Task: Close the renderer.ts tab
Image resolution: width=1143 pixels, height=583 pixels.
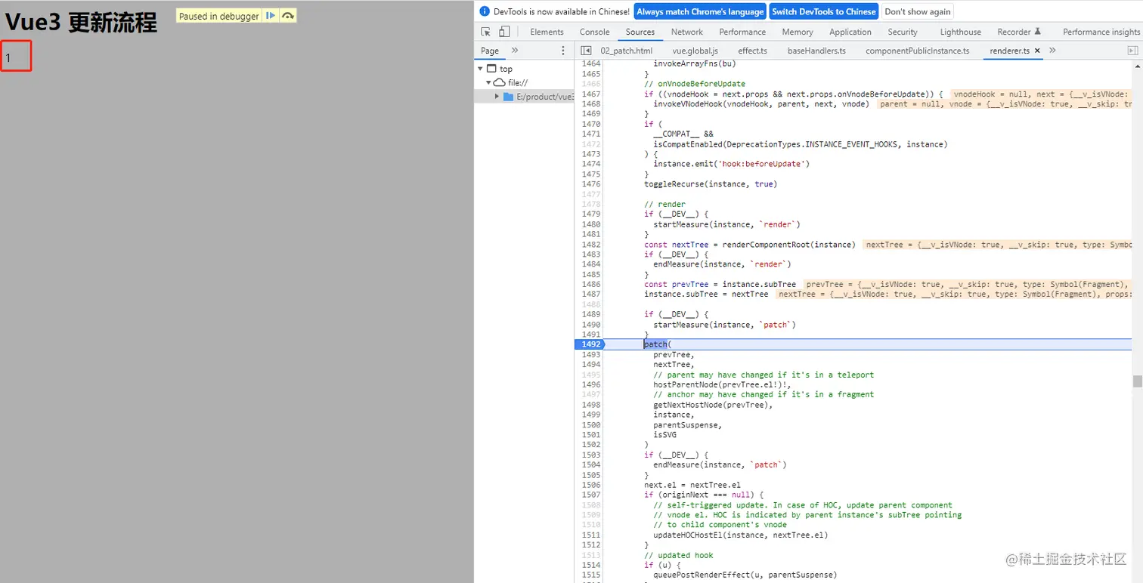Action: tap(1037, 51)
